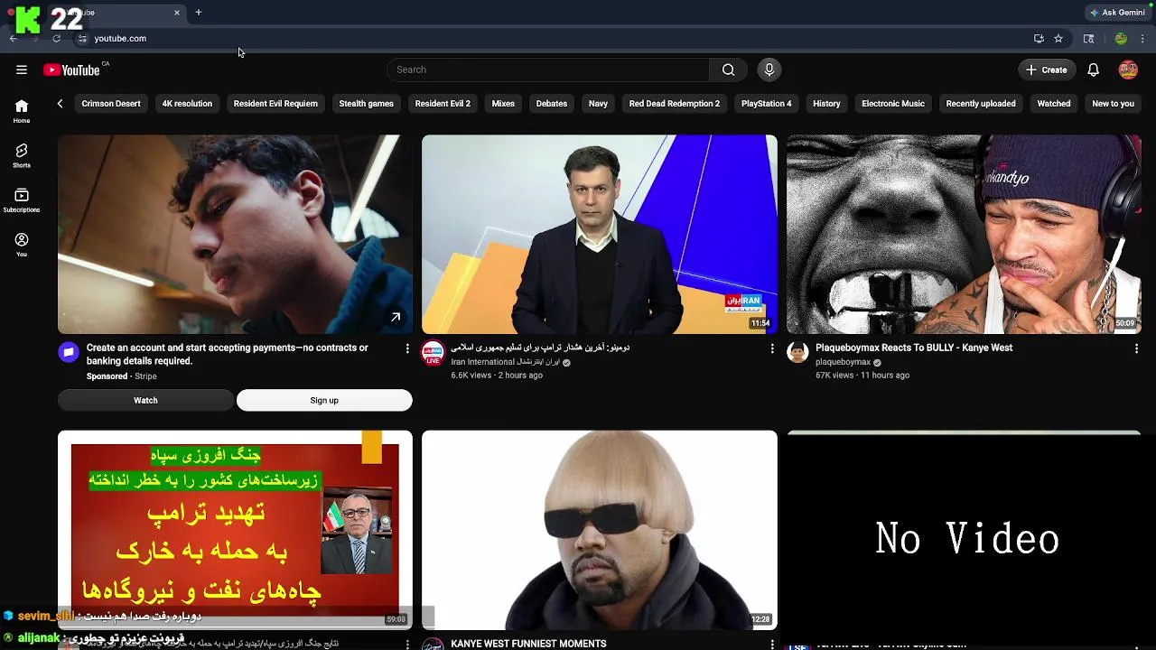
Task: Click Watch button on Stripe ad
Action: pos(145,400)
